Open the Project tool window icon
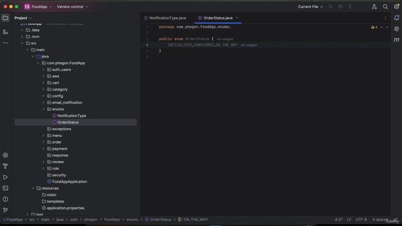Viewport: 402px width, 226px height. [6, 18]
